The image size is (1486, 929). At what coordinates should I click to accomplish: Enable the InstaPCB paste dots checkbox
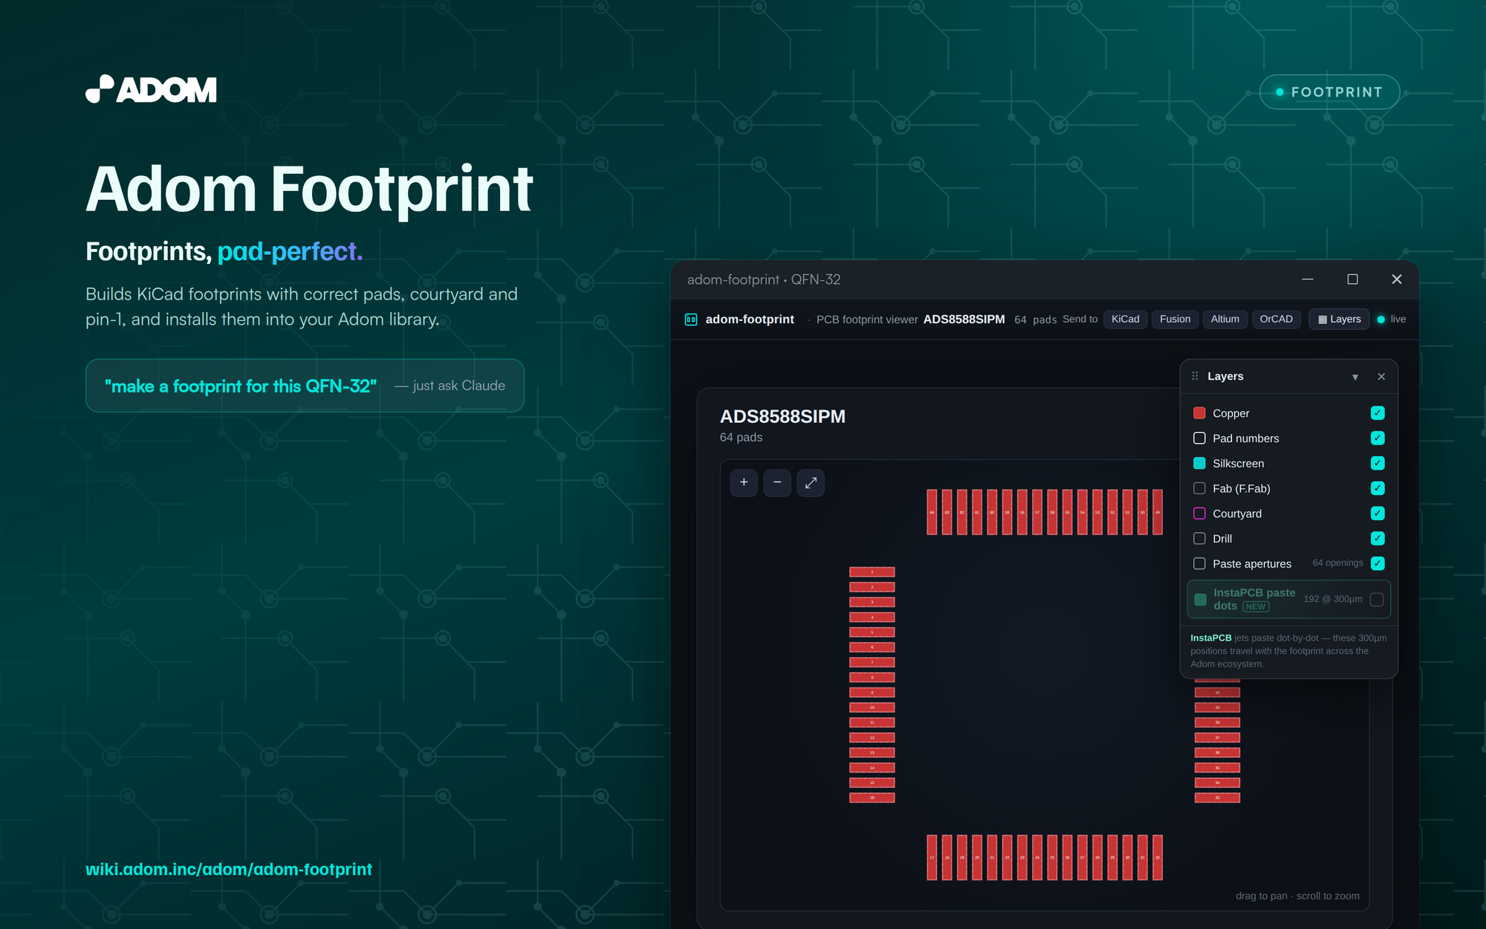(x=1377, y=599)
